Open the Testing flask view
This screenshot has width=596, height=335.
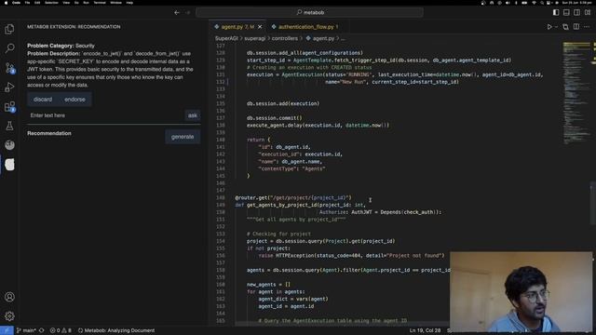click(9, 126)
